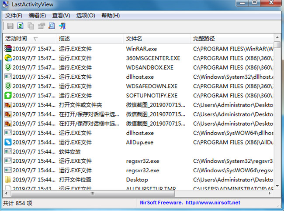Screen dimensions: 284x211
Task: Sort by the 文件名 column header
Action: point(157,39)
